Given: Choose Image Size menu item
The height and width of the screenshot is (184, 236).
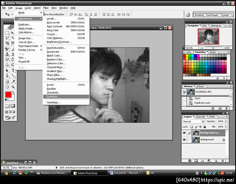Looking at the screenshot, I should [x=29, y=38].
